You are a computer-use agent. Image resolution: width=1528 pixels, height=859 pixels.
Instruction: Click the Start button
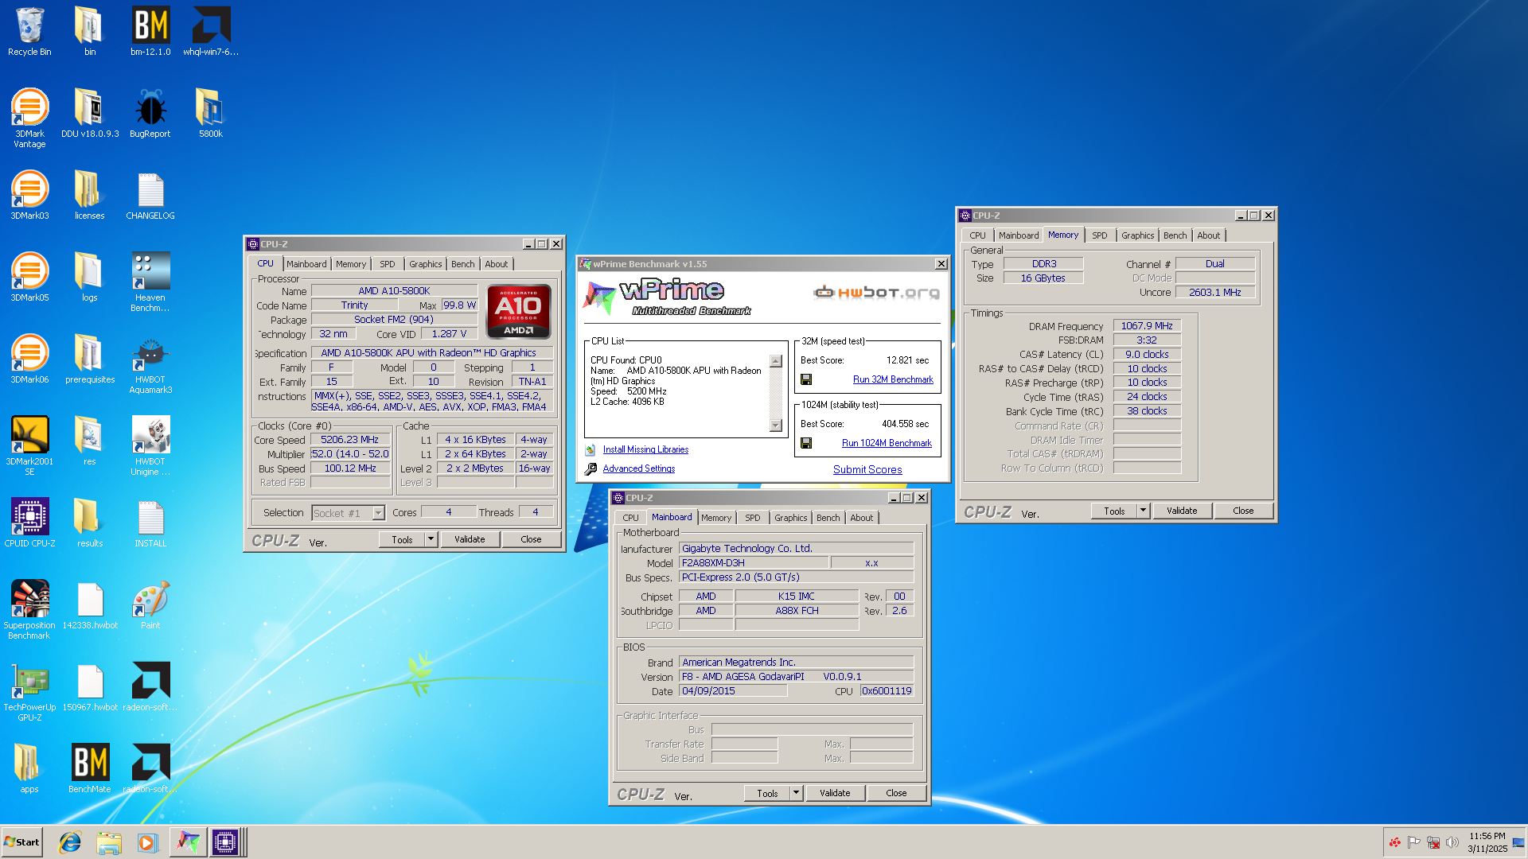21,842
